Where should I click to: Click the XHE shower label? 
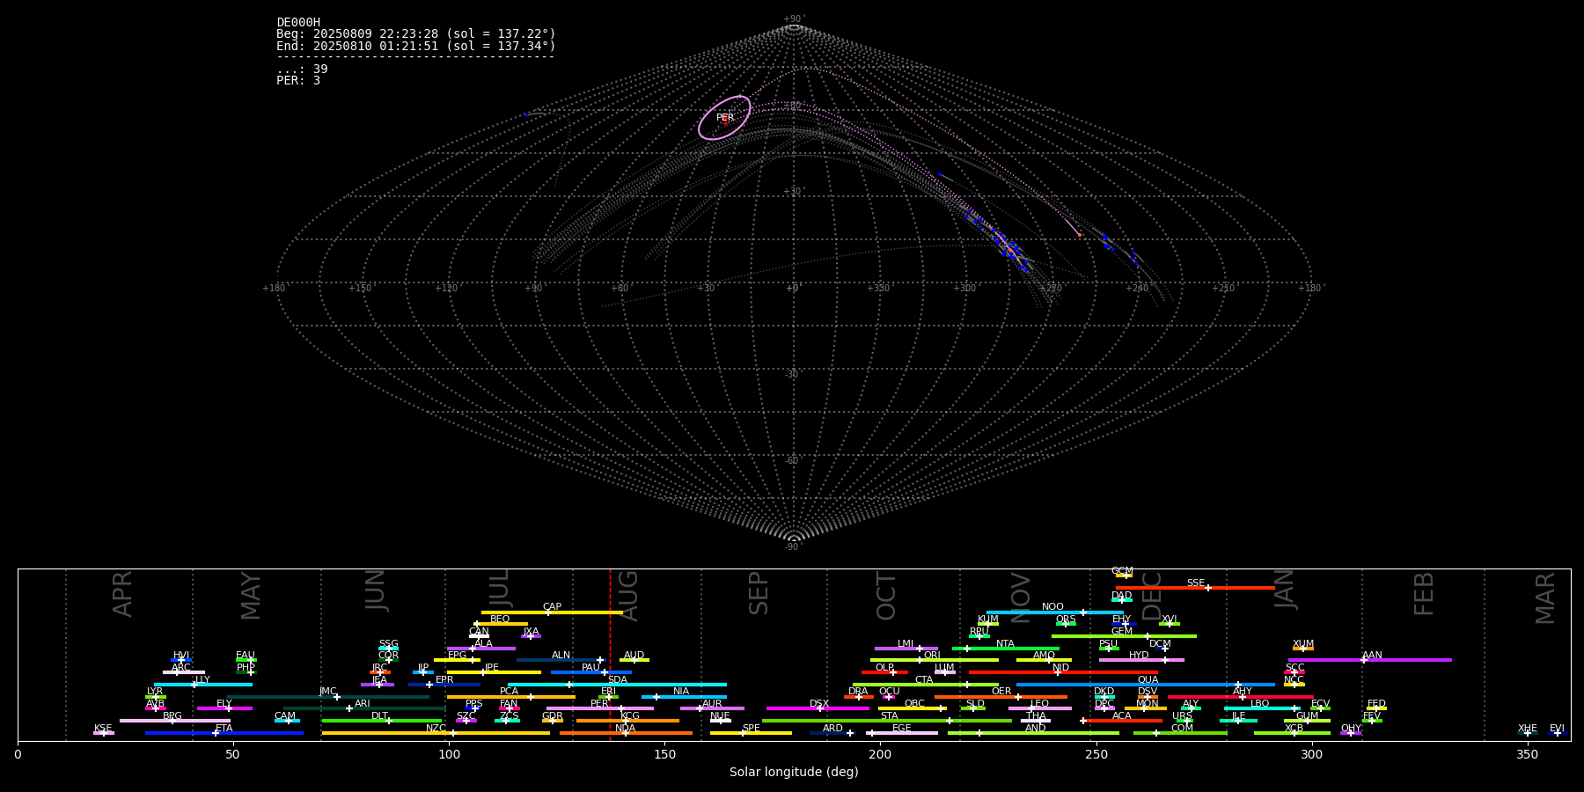1528,729
